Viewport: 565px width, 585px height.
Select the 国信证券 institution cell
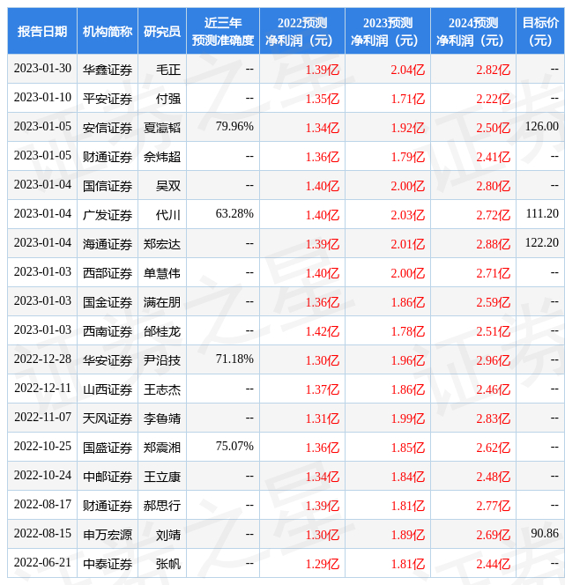(108, 186)
